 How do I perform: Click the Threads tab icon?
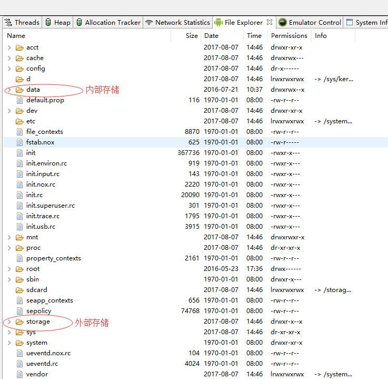[8, 22]
